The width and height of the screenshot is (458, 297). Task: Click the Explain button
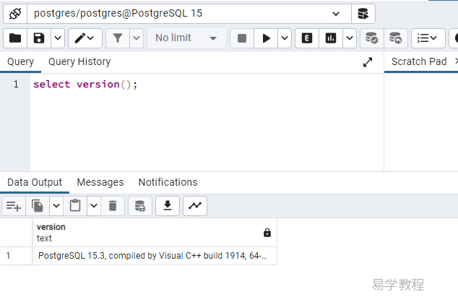(x=307, y=38)
